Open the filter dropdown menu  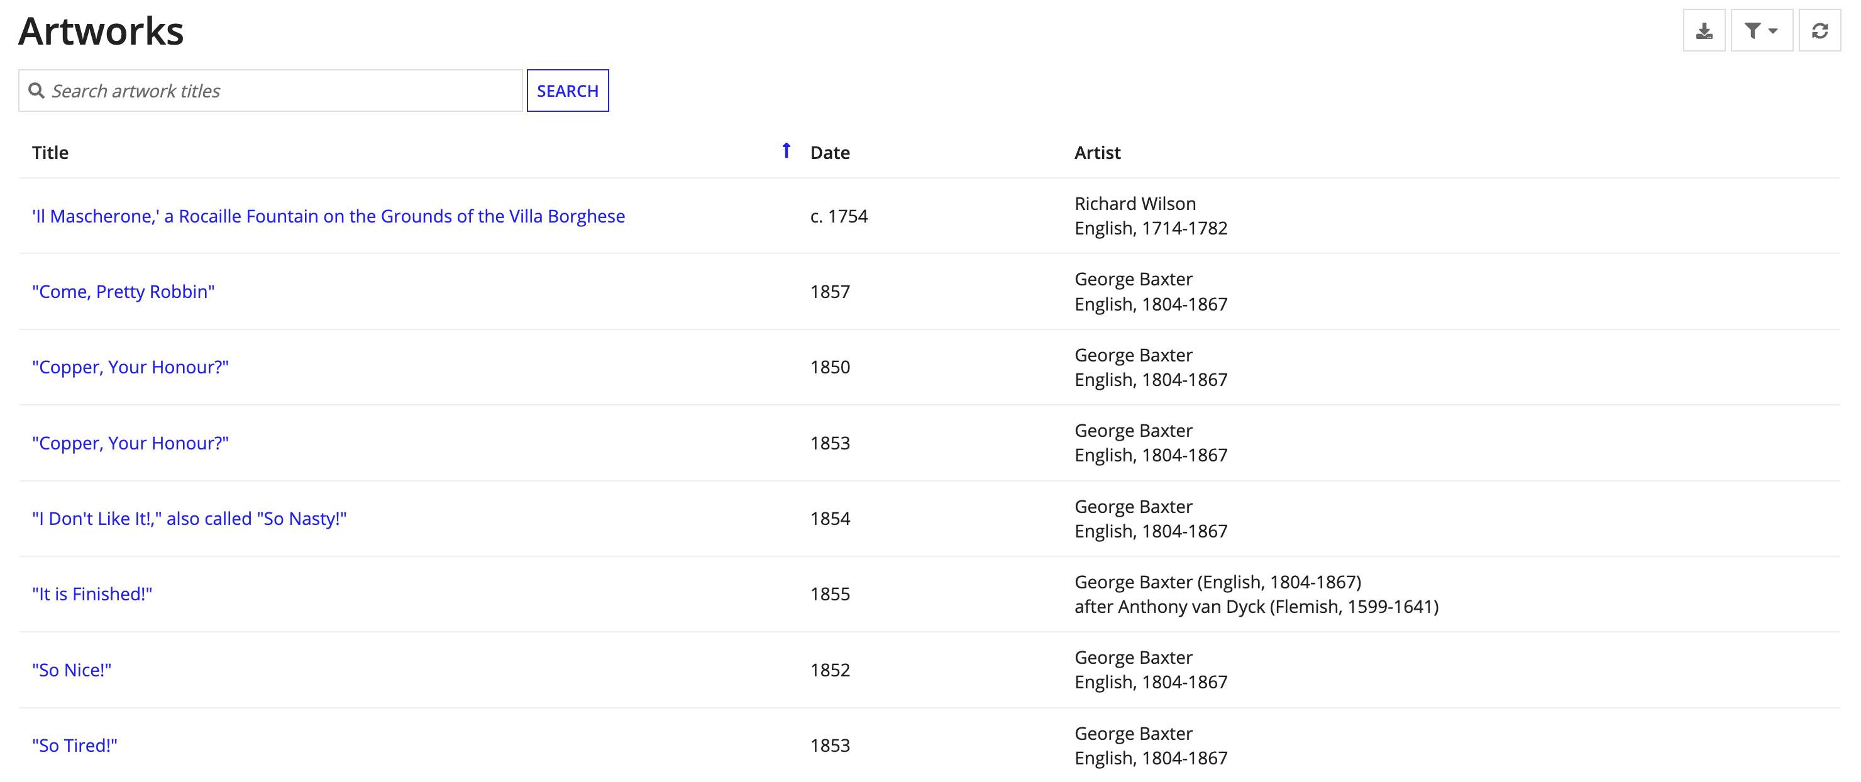click(1761, 30)
